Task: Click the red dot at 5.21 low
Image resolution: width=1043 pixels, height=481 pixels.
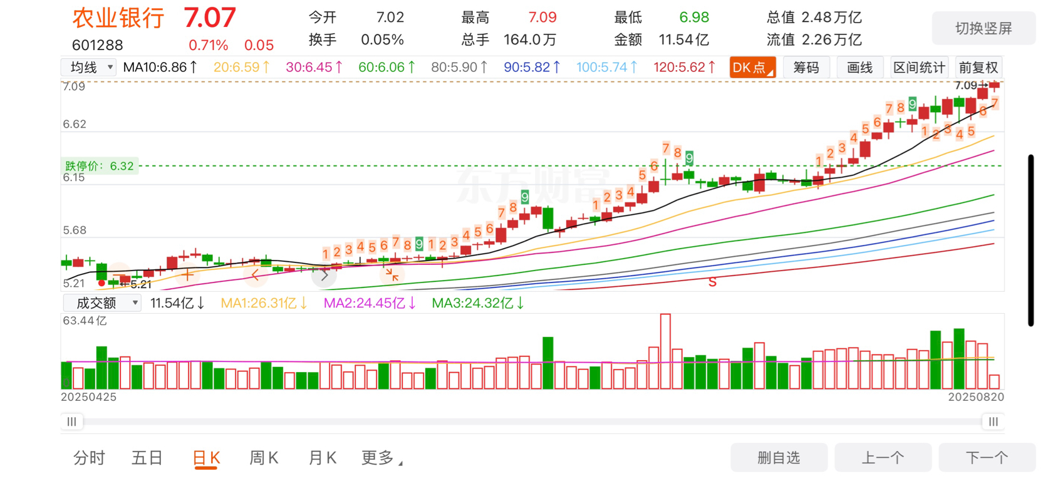Action: pos(101,283)
